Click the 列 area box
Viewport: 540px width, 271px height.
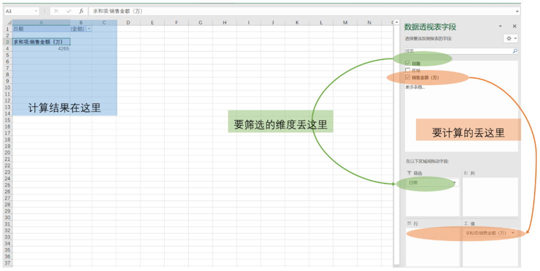[x=490, y=196]
